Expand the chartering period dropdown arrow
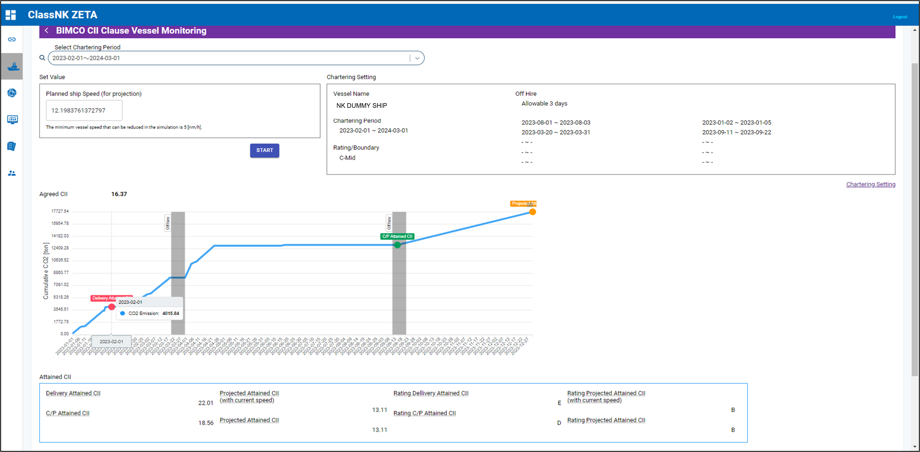The width and height of the screenshot is (920, 452). click(417, 58)
